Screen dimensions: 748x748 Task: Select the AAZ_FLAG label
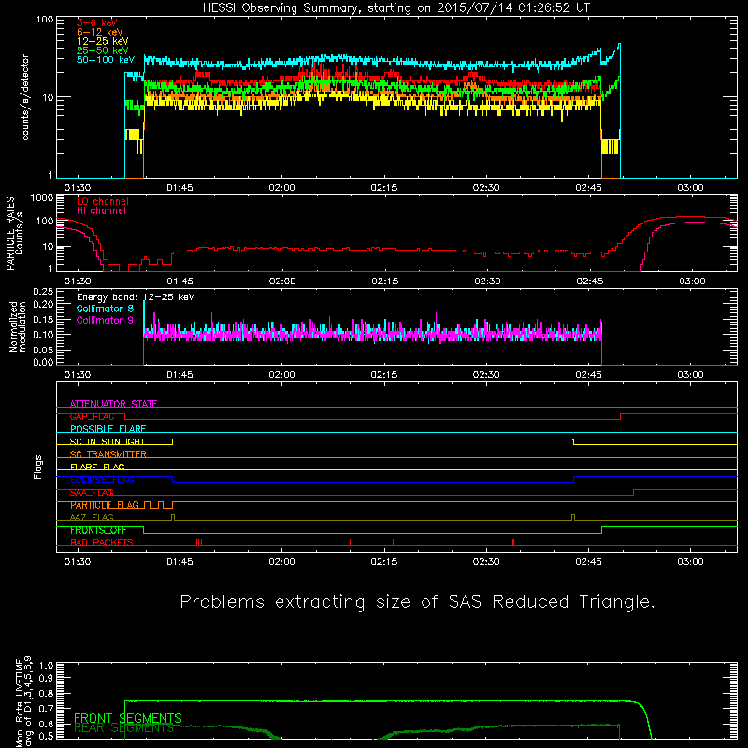92,518
